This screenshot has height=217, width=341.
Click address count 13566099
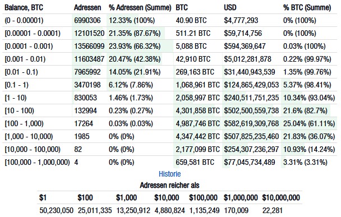(89, 47)
